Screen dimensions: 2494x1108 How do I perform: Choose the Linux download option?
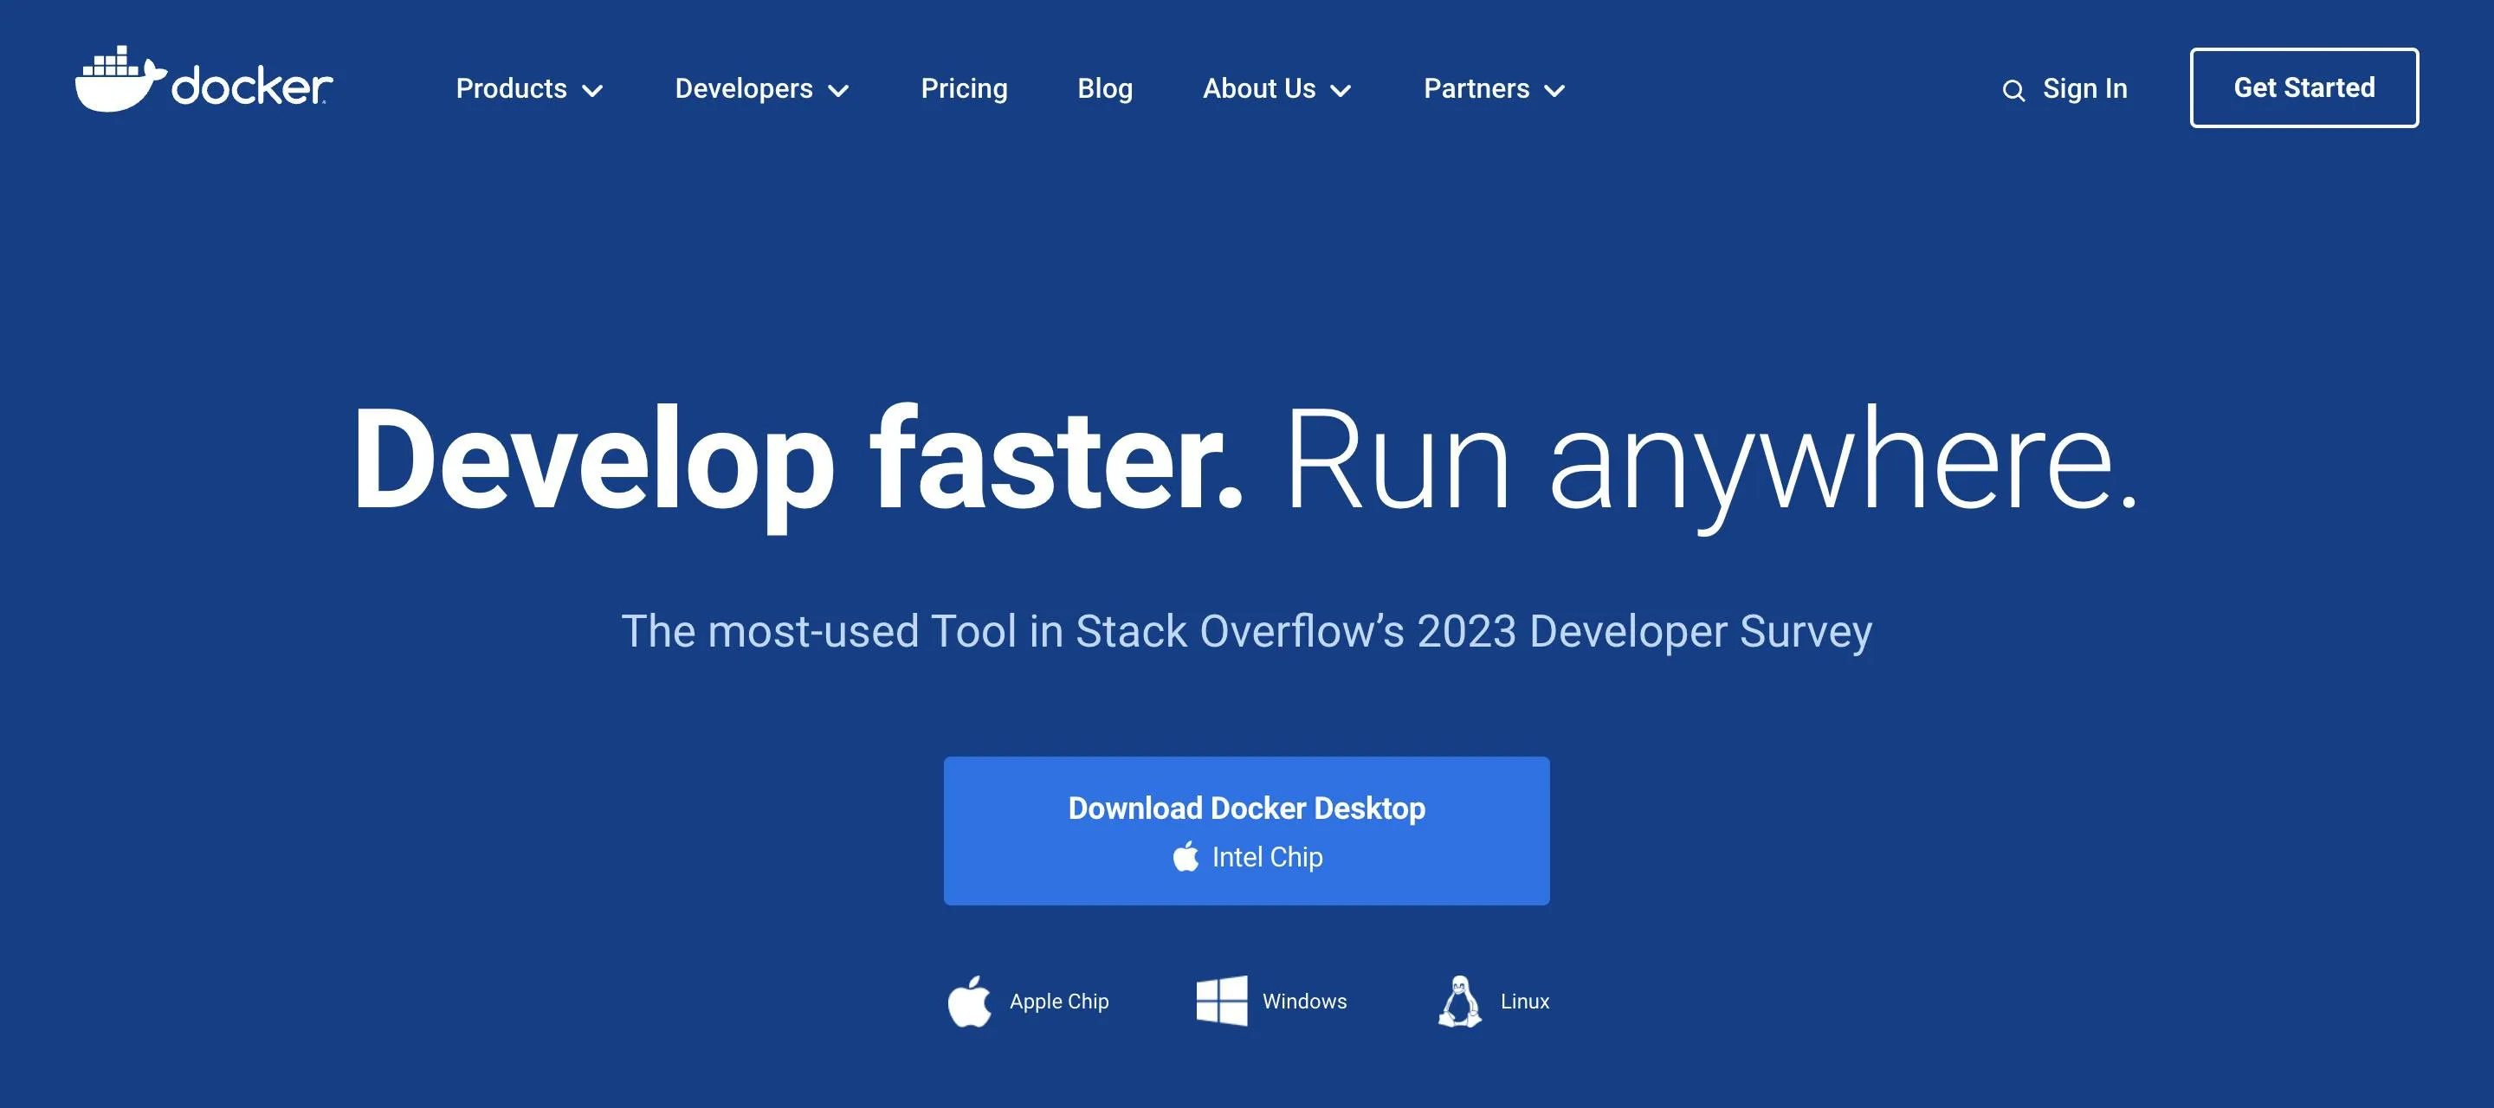1491,1001
